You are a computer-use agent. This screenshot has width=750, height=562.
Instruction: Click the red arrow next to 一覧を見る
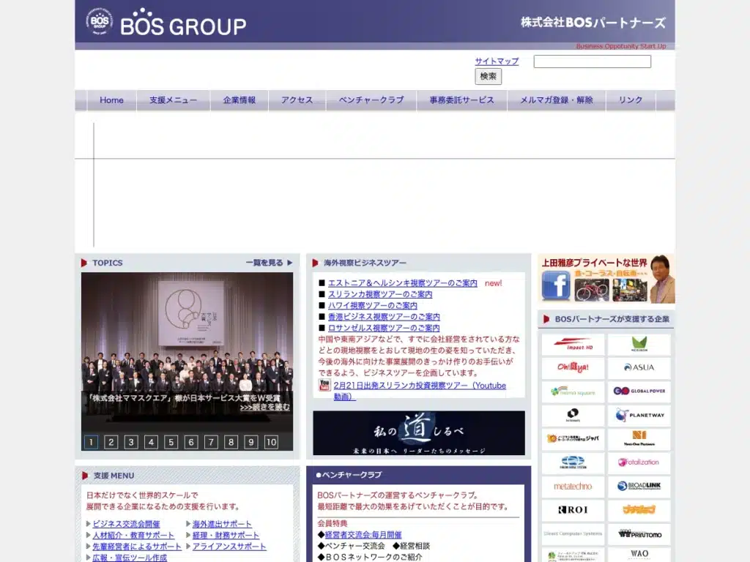(290, 263)
